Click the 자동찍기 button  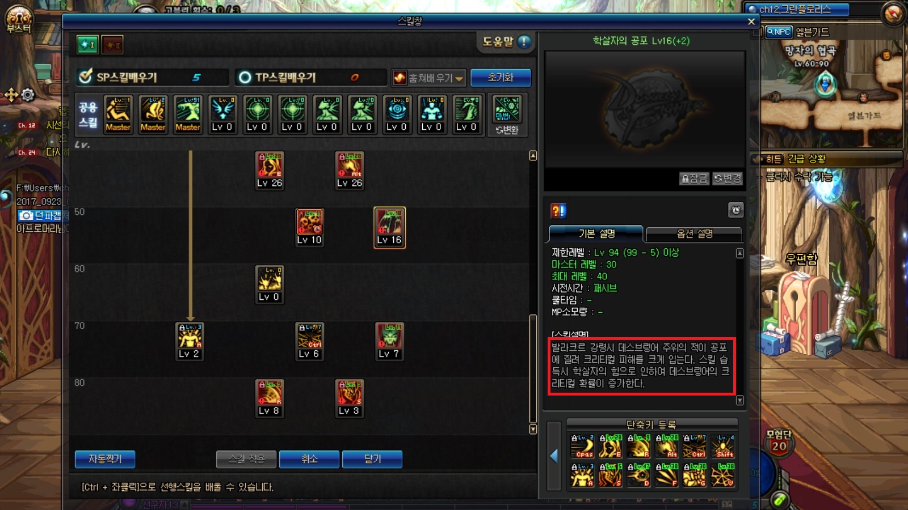click(x=105, y=459)
